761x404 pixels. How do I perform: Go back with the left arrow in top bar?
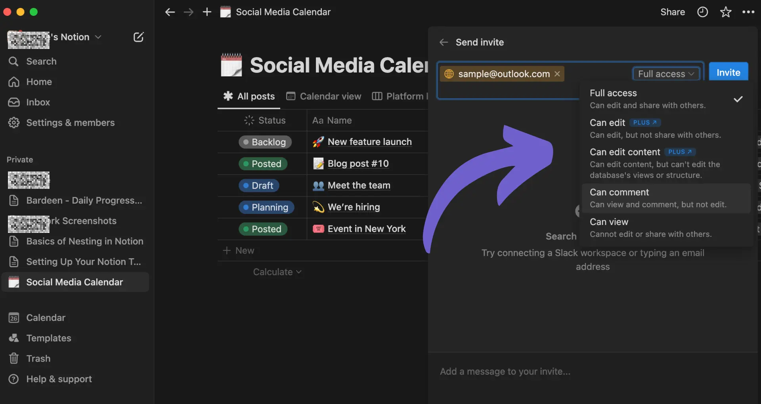coord(170,12)
